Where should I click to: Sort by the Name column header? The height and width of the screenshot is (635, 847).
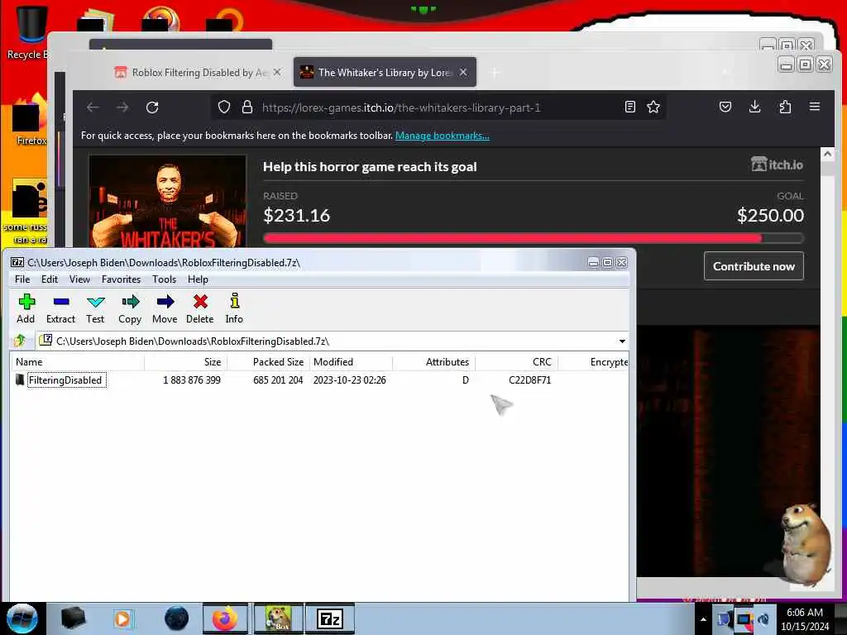(77, 362)
